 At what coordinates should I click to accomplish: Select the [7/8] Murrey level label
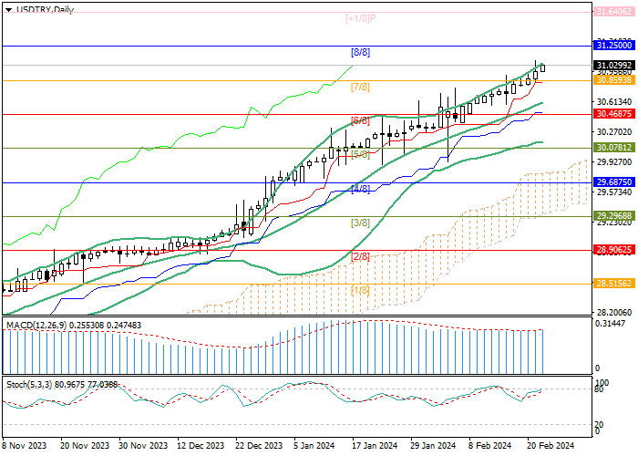[360, 87]
